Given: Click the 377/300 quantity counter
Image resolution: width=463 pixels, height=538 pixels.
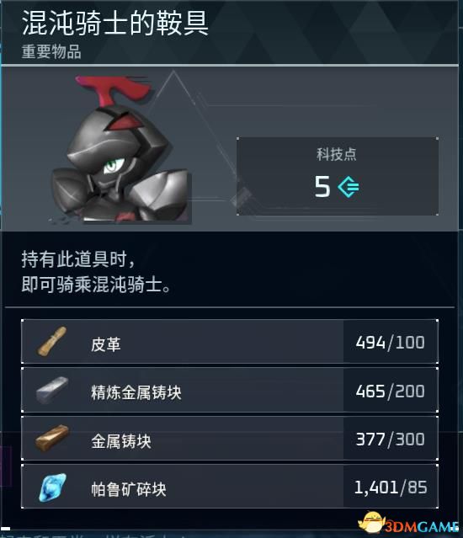Looking at the screenshot, I should pyautogui.click(x=391, y=439).
